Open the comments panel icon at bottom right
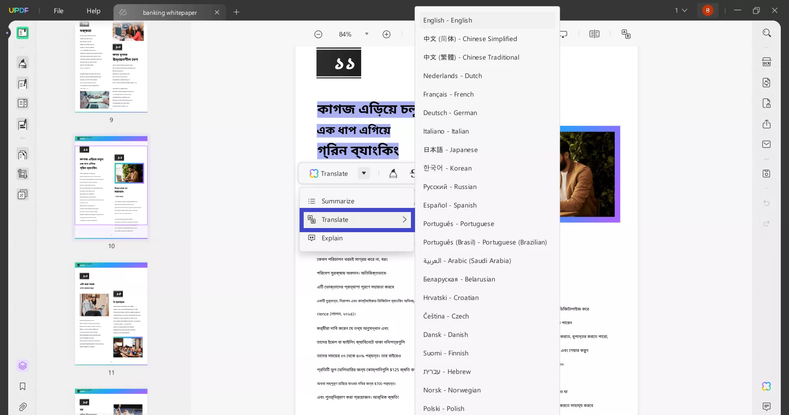The image size is (789, 415). tap(767, 407)
